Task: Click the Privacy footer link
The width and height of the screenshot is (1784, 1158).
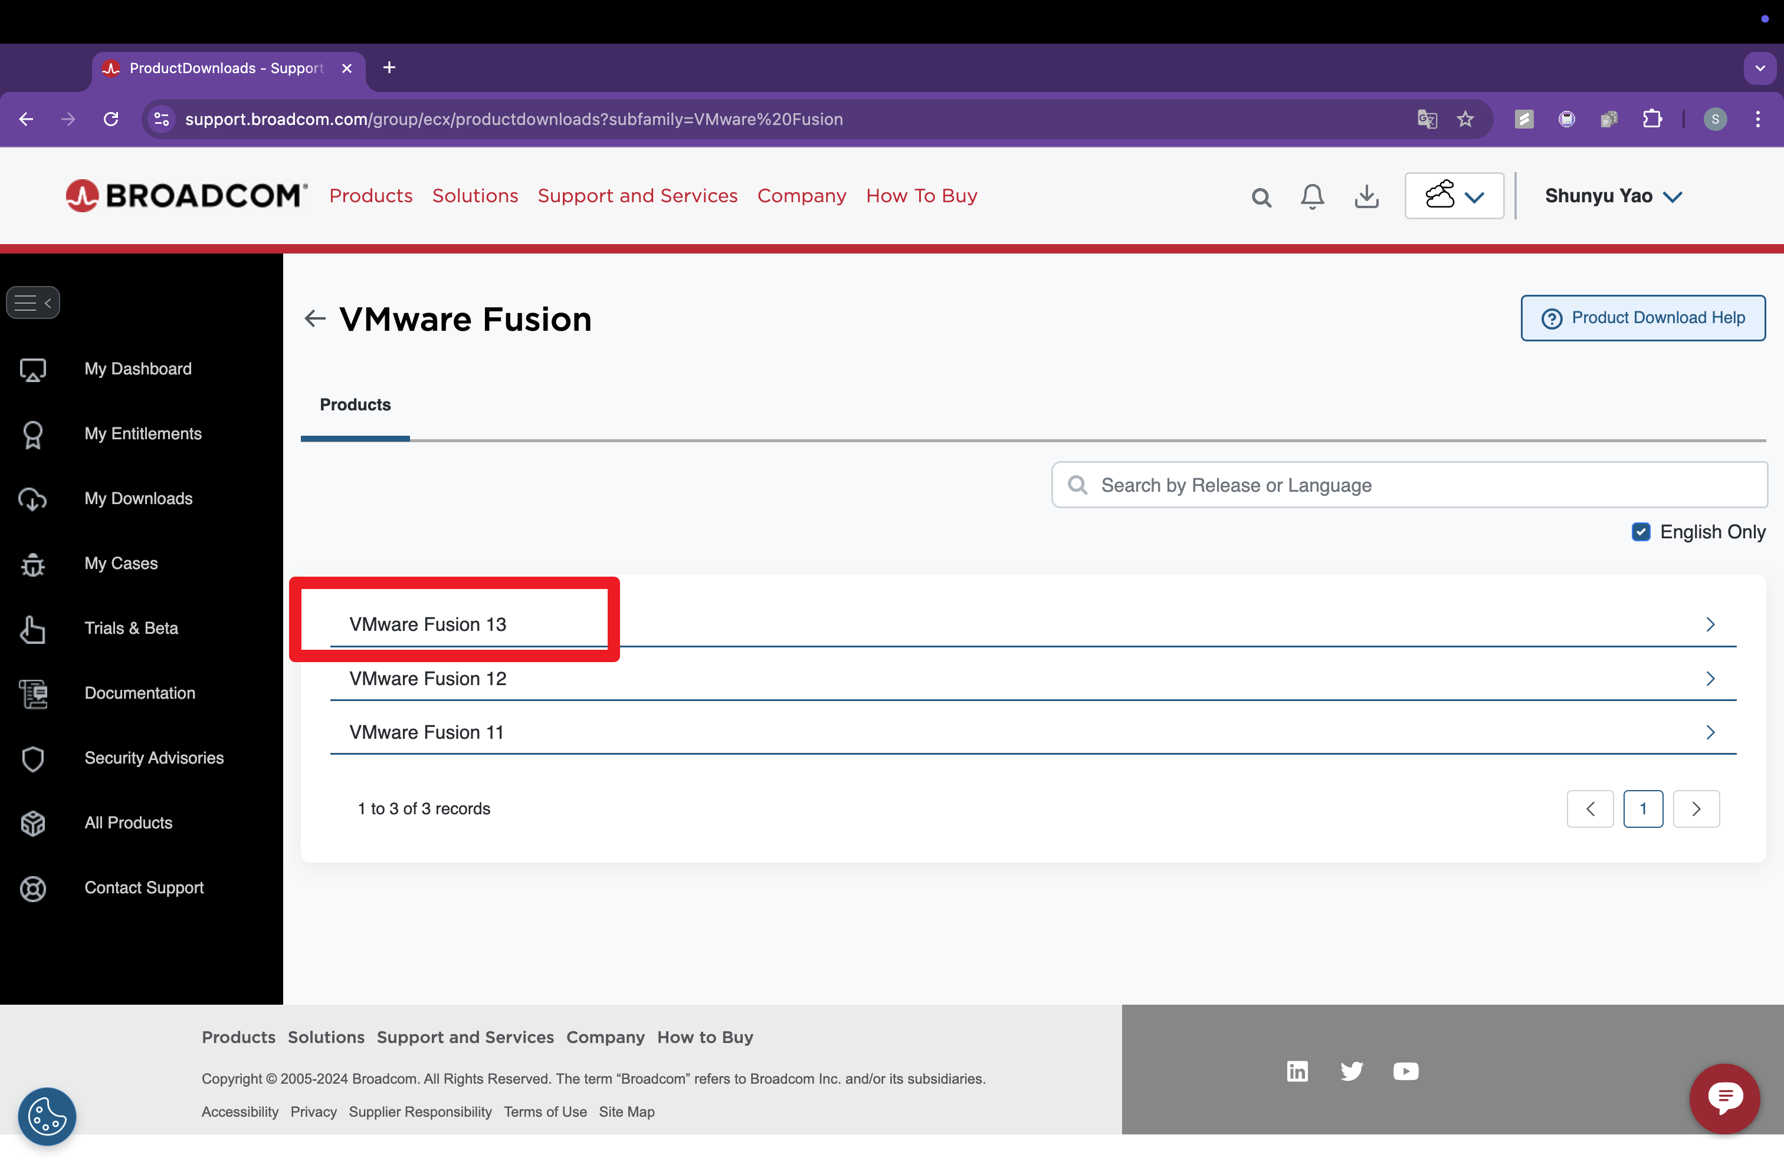Action: 313,1111
